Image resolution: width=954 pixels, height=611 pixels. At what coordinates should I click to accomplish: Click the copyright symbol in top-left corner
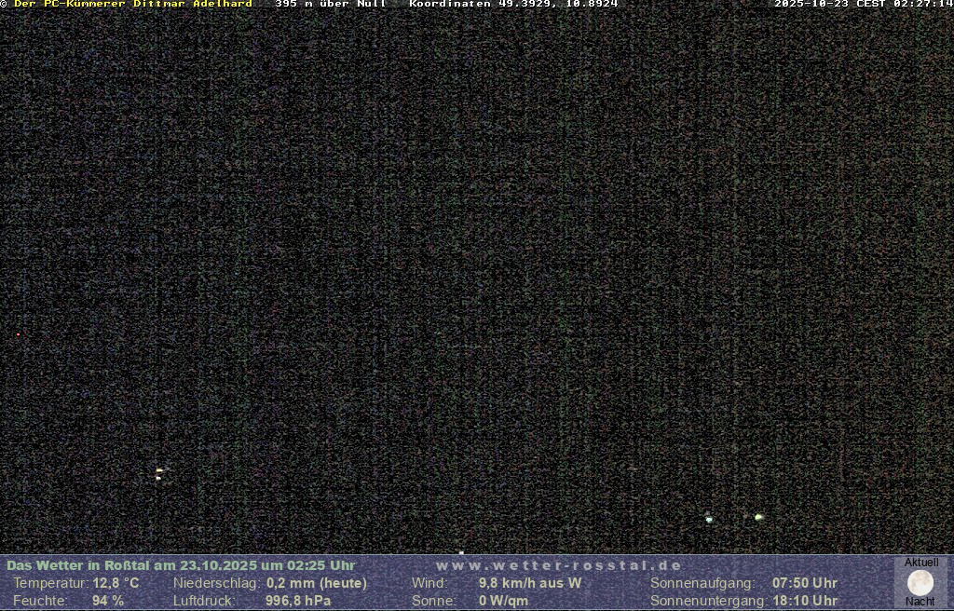coord(4,5)
